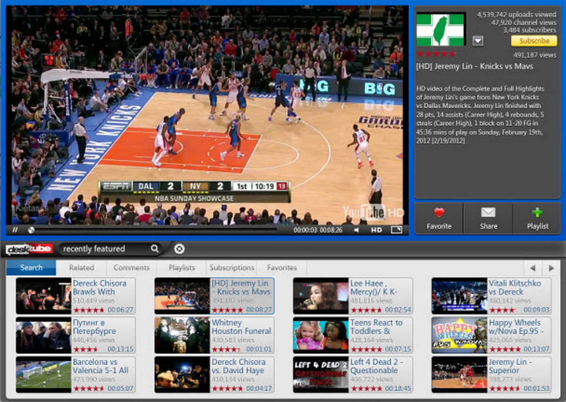Open 'Dereck Chisora Brawls With' thumbnail
Viewport: 566px width, 402px height.
click(x=43, y=296)
